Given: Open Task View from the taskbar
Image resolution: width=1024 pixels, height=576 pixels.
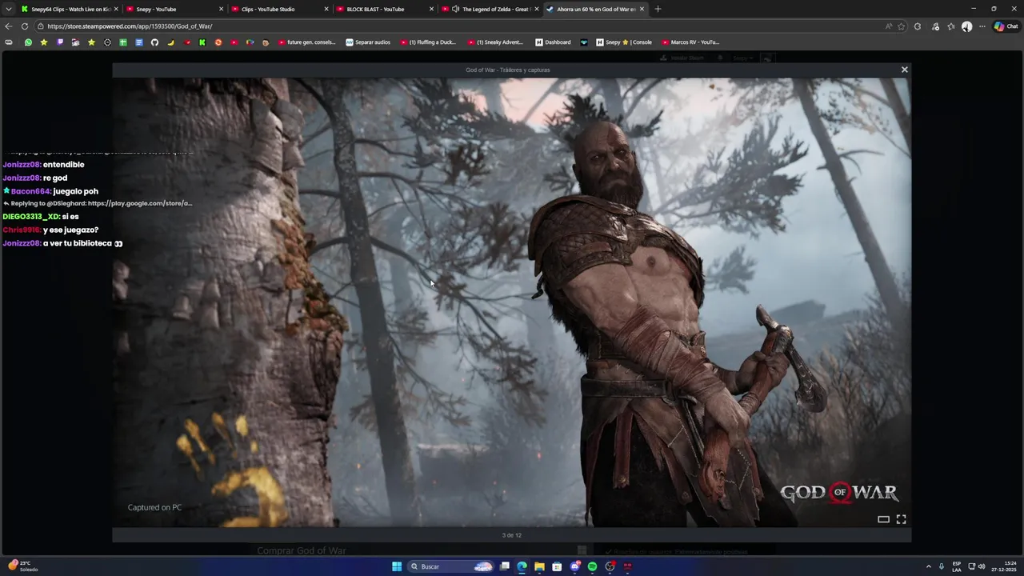Looking at the screenshot, I should pos(504,566).
